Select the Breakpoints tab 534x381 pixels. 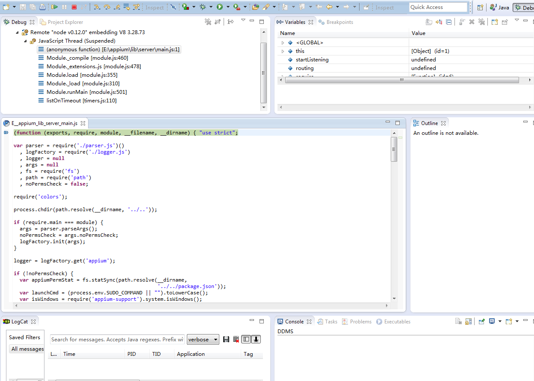tap(336, 22)
